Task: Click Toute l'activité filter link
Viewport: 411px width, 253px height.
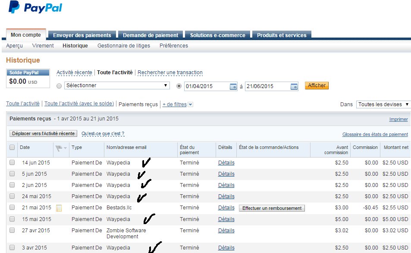Action: [23, 104]
